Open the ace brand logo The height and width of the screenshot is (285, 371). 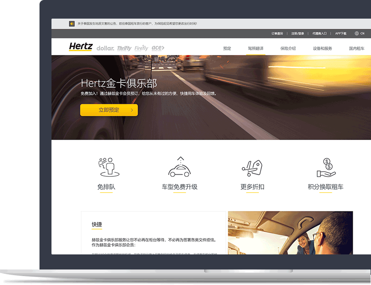158,48
